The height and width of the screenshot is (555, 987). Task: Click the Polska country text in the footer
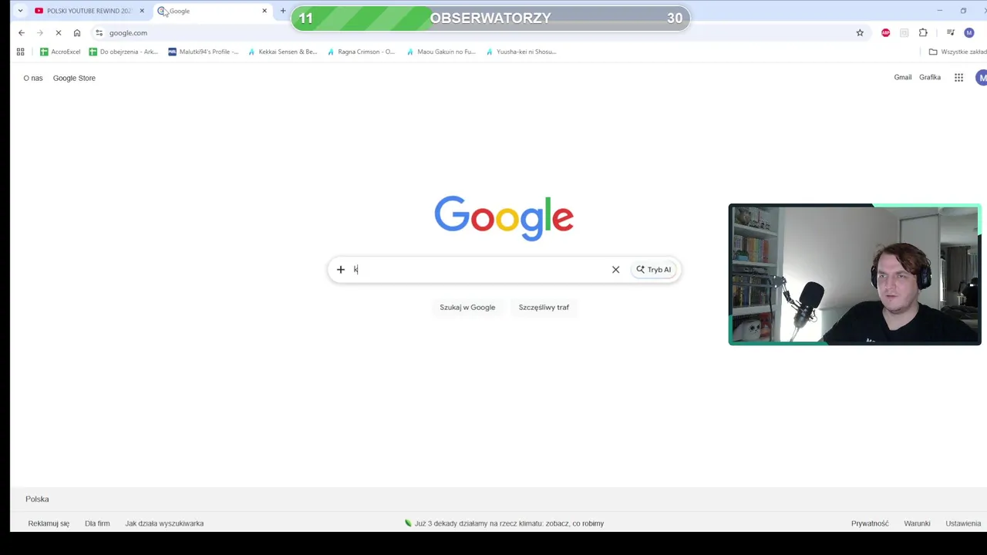point(37,499)
